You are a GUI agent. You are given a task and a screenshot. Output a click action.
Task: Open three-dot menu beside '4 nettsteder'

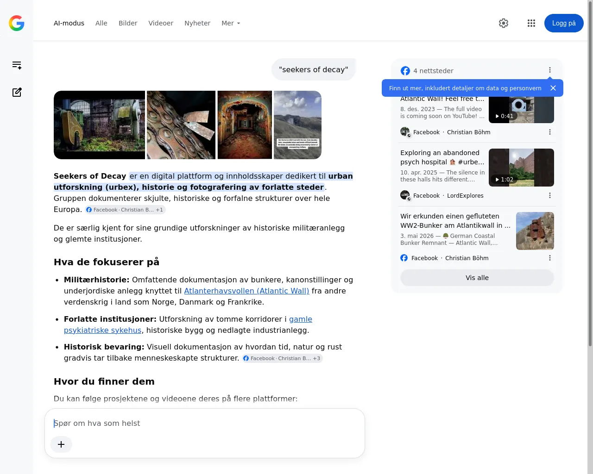click(550, 70)
